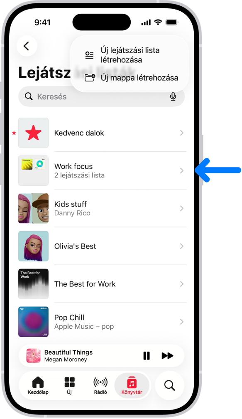242x419 pixels.
Task: Pause the Beautiful Things track
Action: (147, 356)
